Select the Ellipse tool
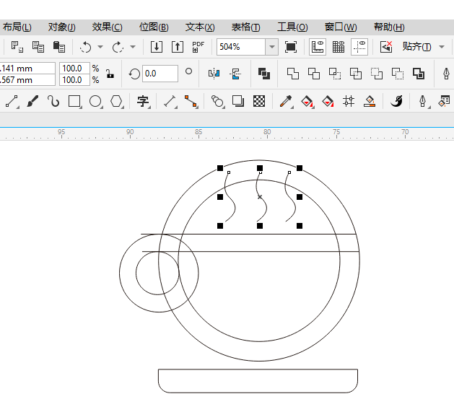454x412 pixels. coord(95,101)
